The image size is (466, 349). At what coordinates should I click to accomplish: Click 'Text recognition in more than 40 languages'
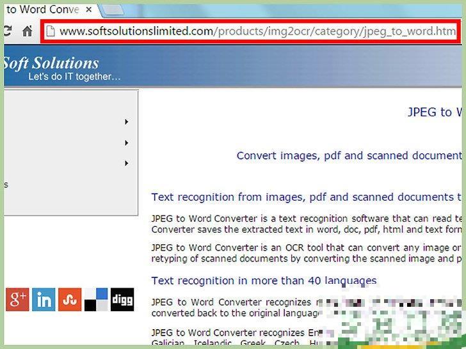(264, 280)
